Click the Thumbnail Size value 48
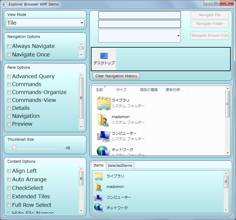This screenshot has width=236, height=220. (x=68, y=148)
